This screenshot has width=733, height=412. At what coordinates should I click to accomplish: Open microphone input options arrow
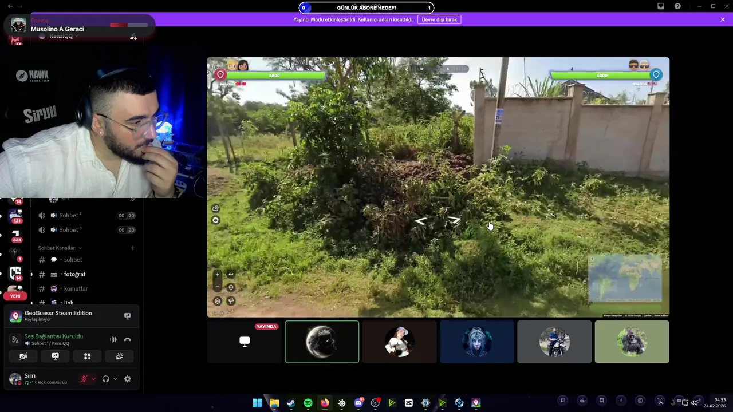point(93,379)
